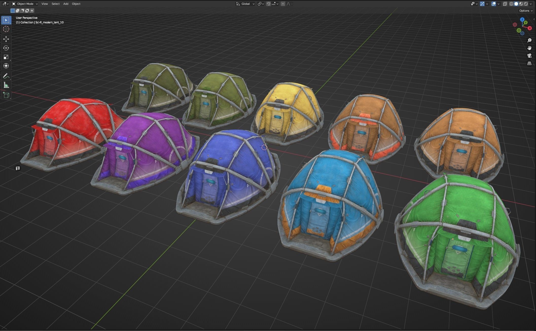
Task: Toggle the camera view
Action: click(x=529, y=56)
